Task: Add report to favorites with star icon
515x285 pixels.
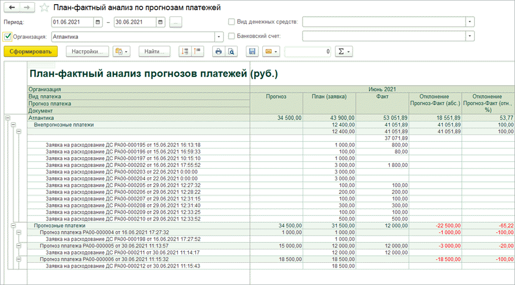Action: 45,8
